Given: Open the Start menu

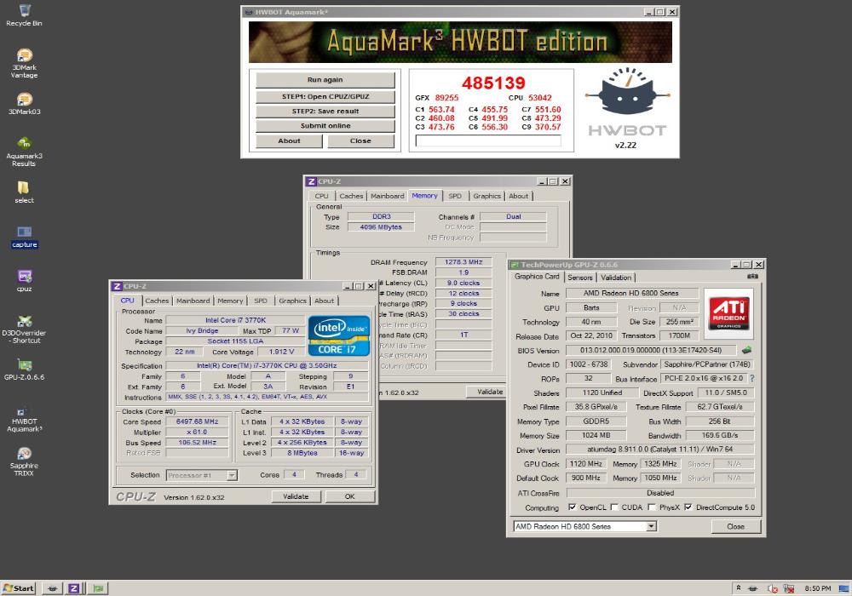Looking at the screenshot, I should (19, 587).
